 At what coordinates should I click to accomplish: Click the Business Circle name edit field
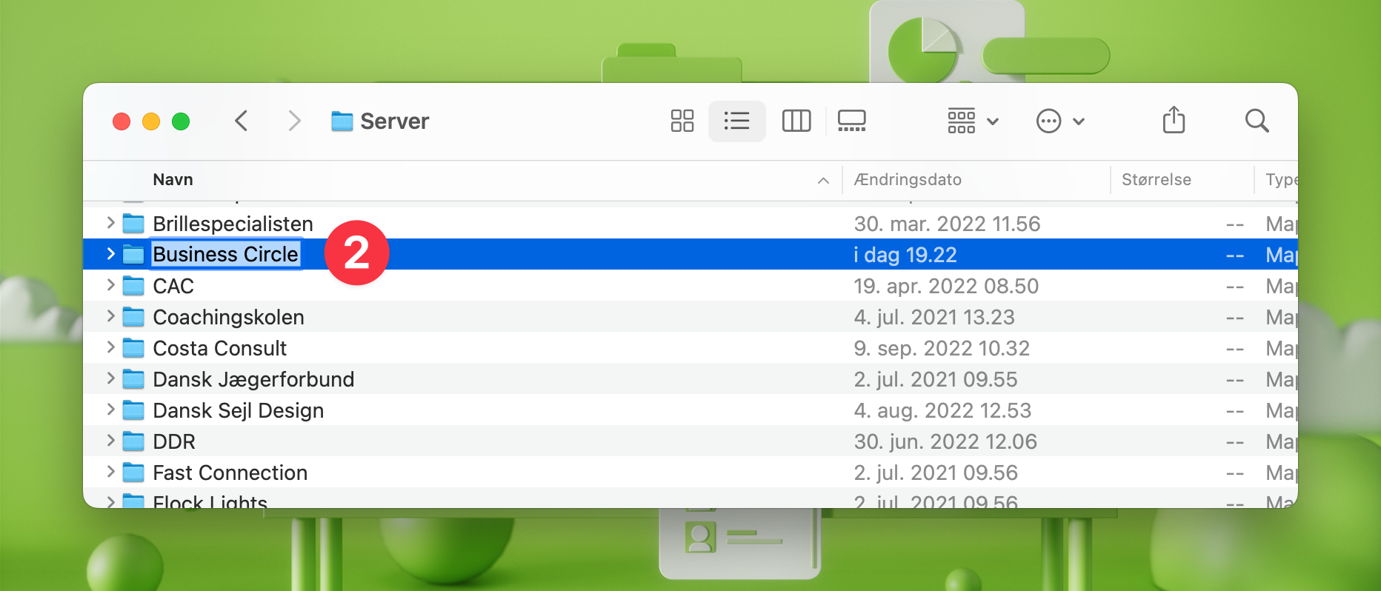point(225,254)
